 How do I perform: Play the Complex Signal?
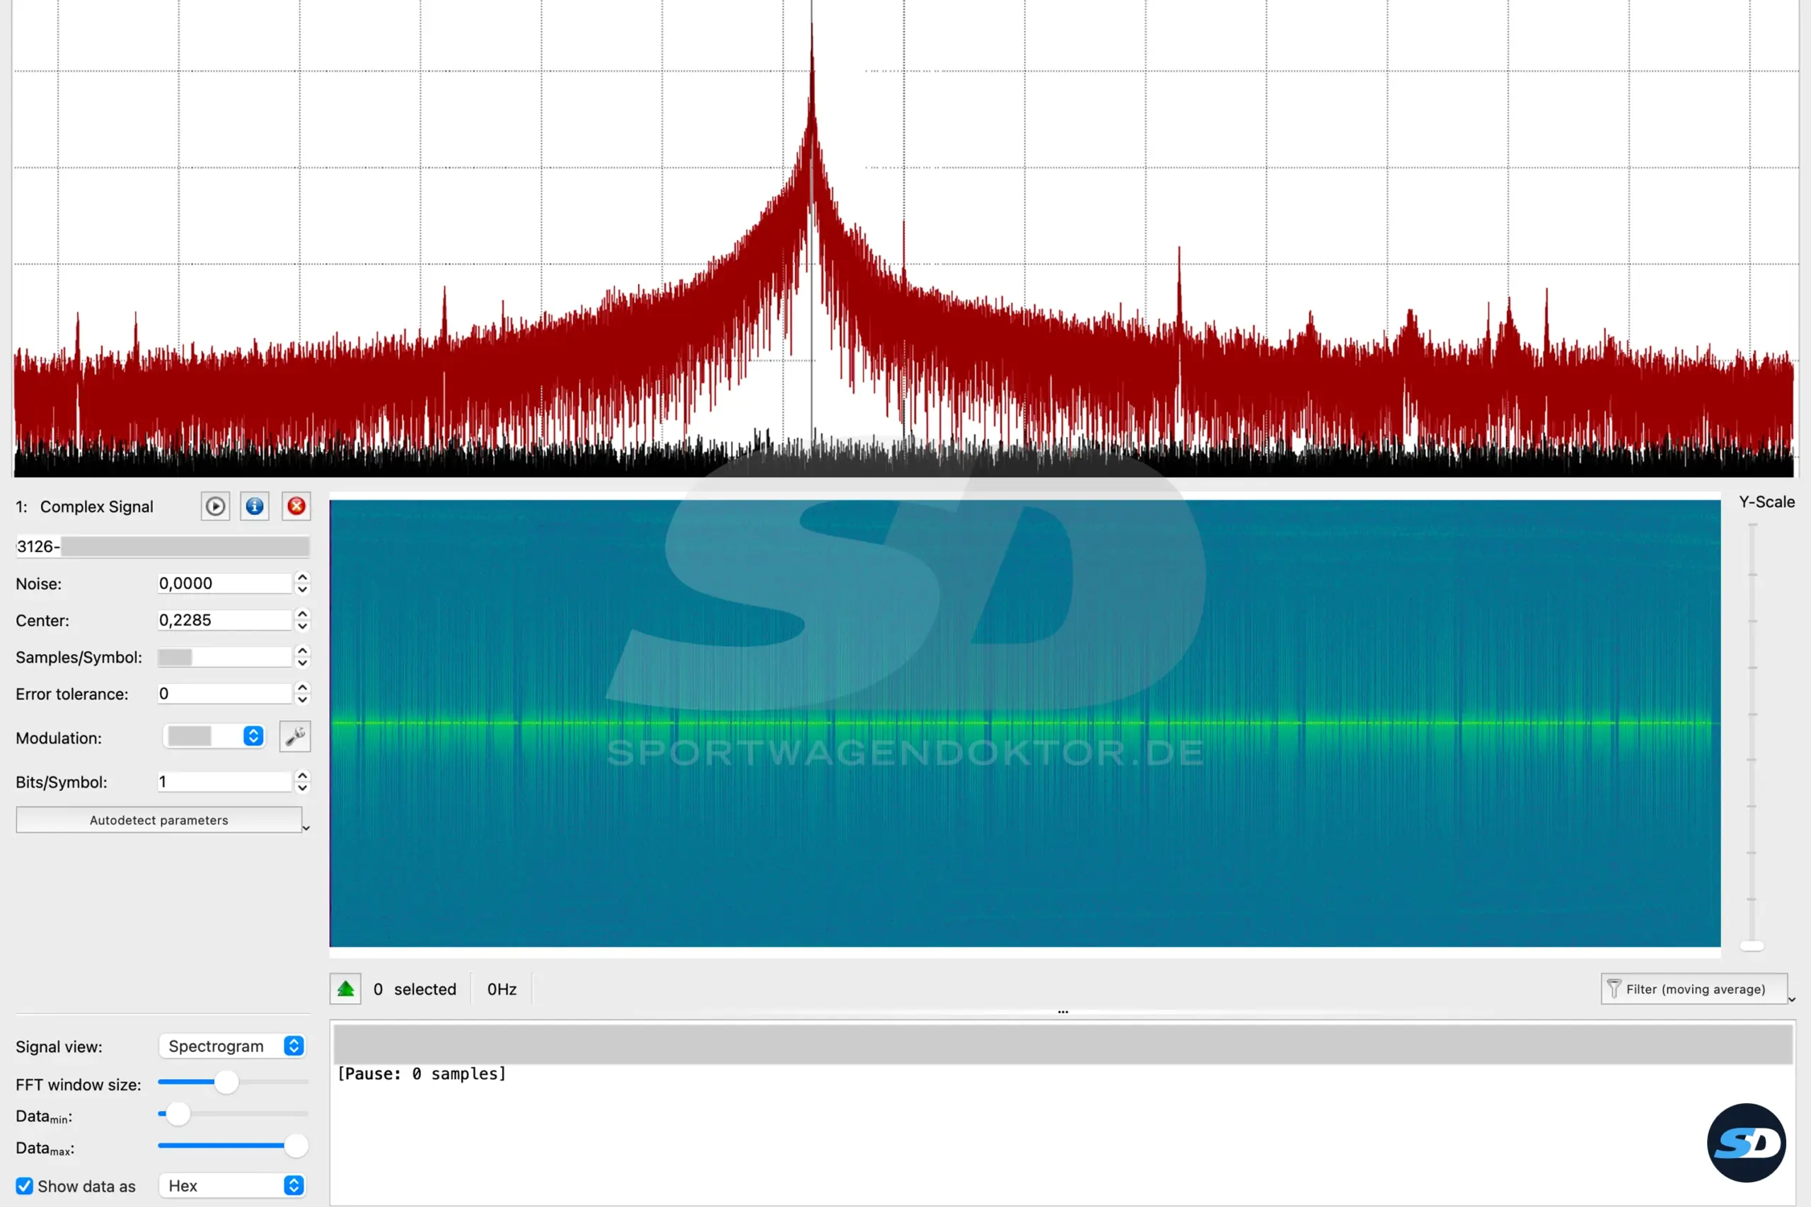click(216, 506)
